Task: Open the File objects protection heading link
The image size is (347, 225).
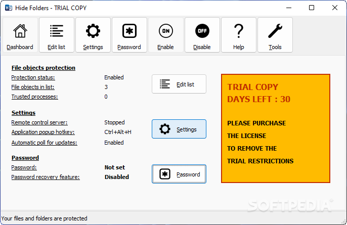Action: click(x=44, y=68)
